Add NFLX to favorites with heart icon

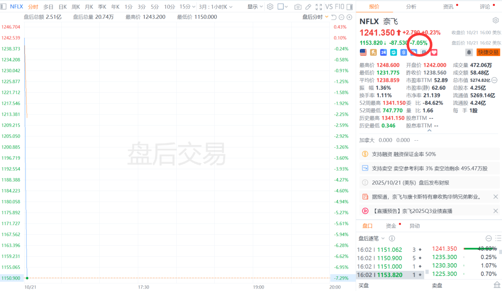coord(434,52)
